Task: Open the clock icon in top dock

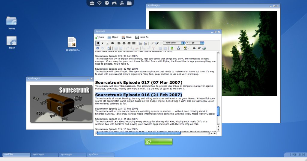Action: [107, 3]
